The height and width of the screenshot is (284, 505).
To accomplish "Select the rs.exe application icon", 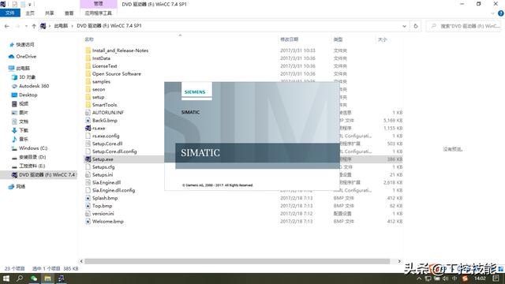I will pos(88,128).
